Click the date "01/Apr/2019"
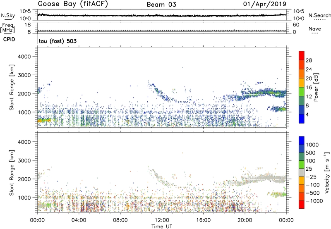This screenshot has width=331, height=229. coord(265,4)
